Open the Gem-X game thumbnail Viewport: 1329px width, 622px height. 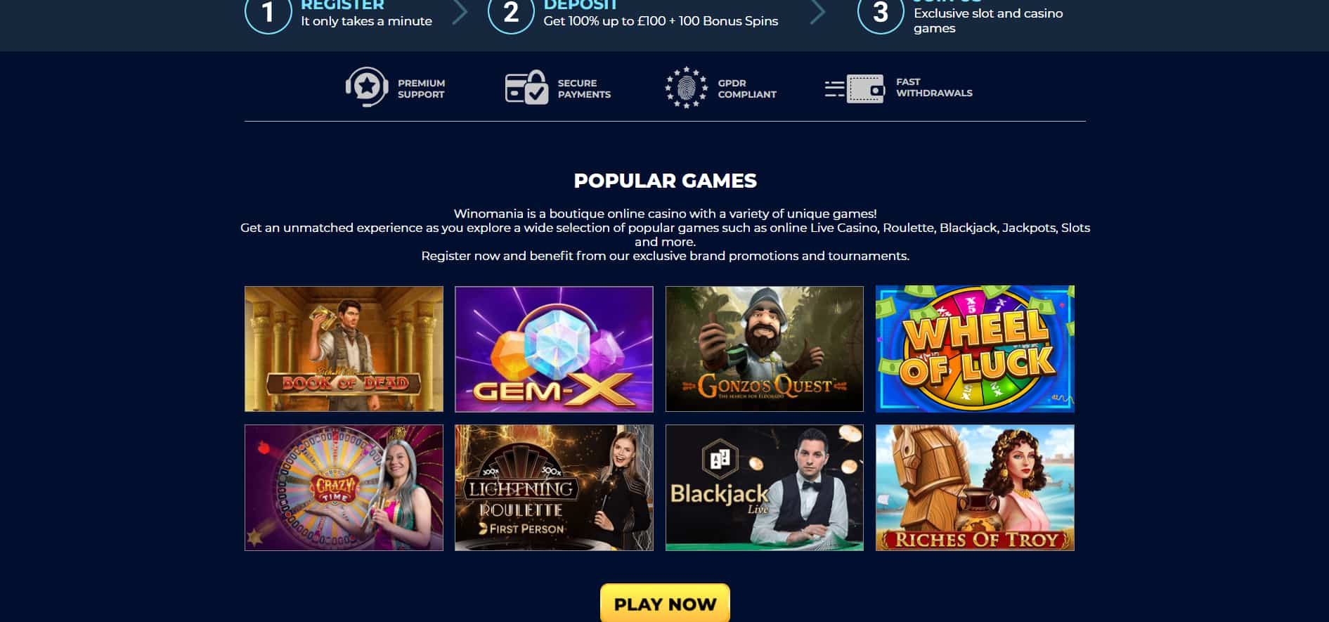coord(554,349)
